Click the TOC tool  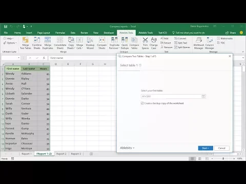point(221,43)
